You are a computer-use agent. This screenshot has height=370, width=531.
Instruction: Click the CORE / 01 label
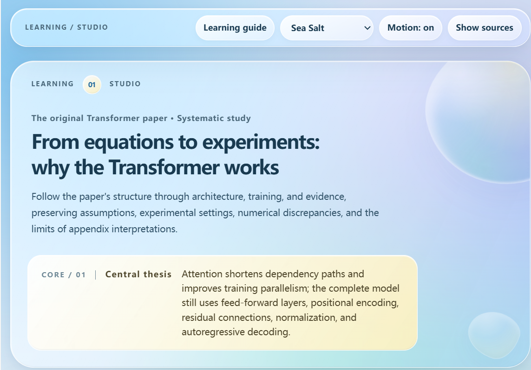point(64,274)
